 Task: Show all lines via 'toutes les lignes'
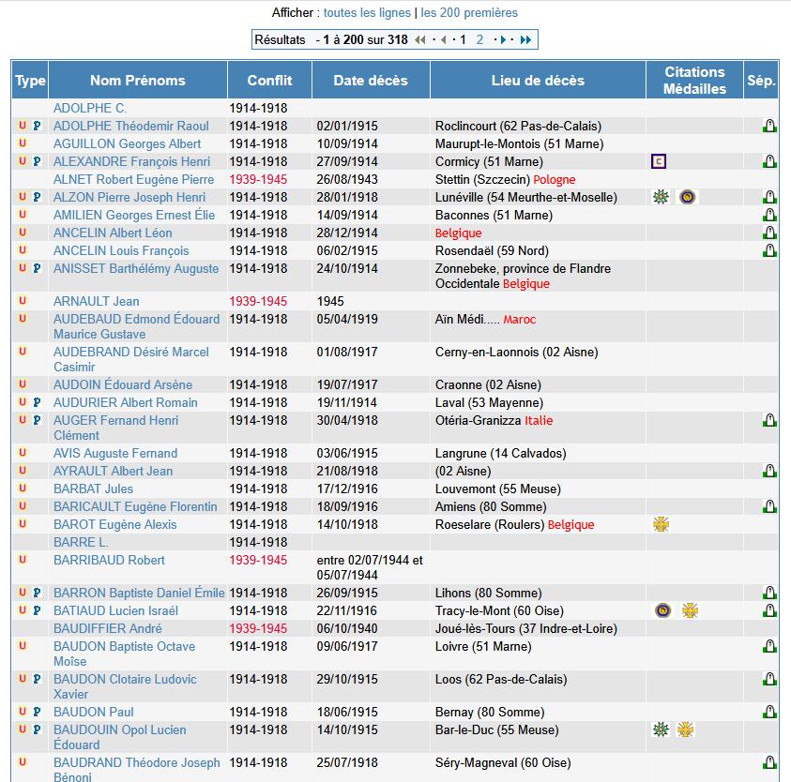[x=367, y=13]
